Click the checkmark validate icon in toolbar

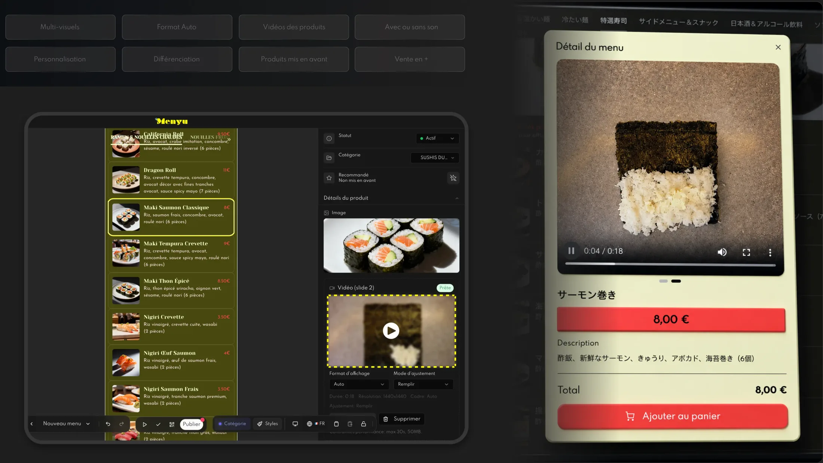(158, 424)
